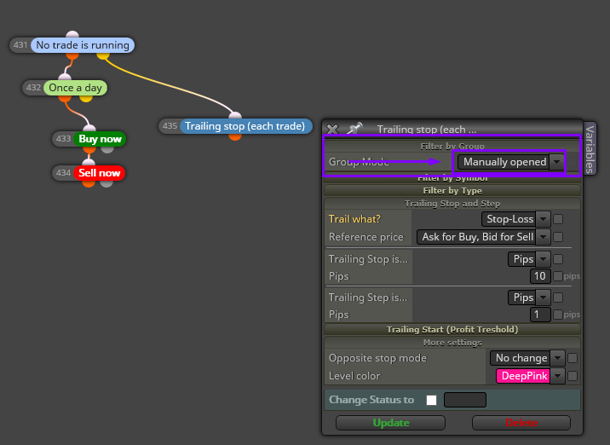Toggle checkbox beside Reference price dropdown

558,237
